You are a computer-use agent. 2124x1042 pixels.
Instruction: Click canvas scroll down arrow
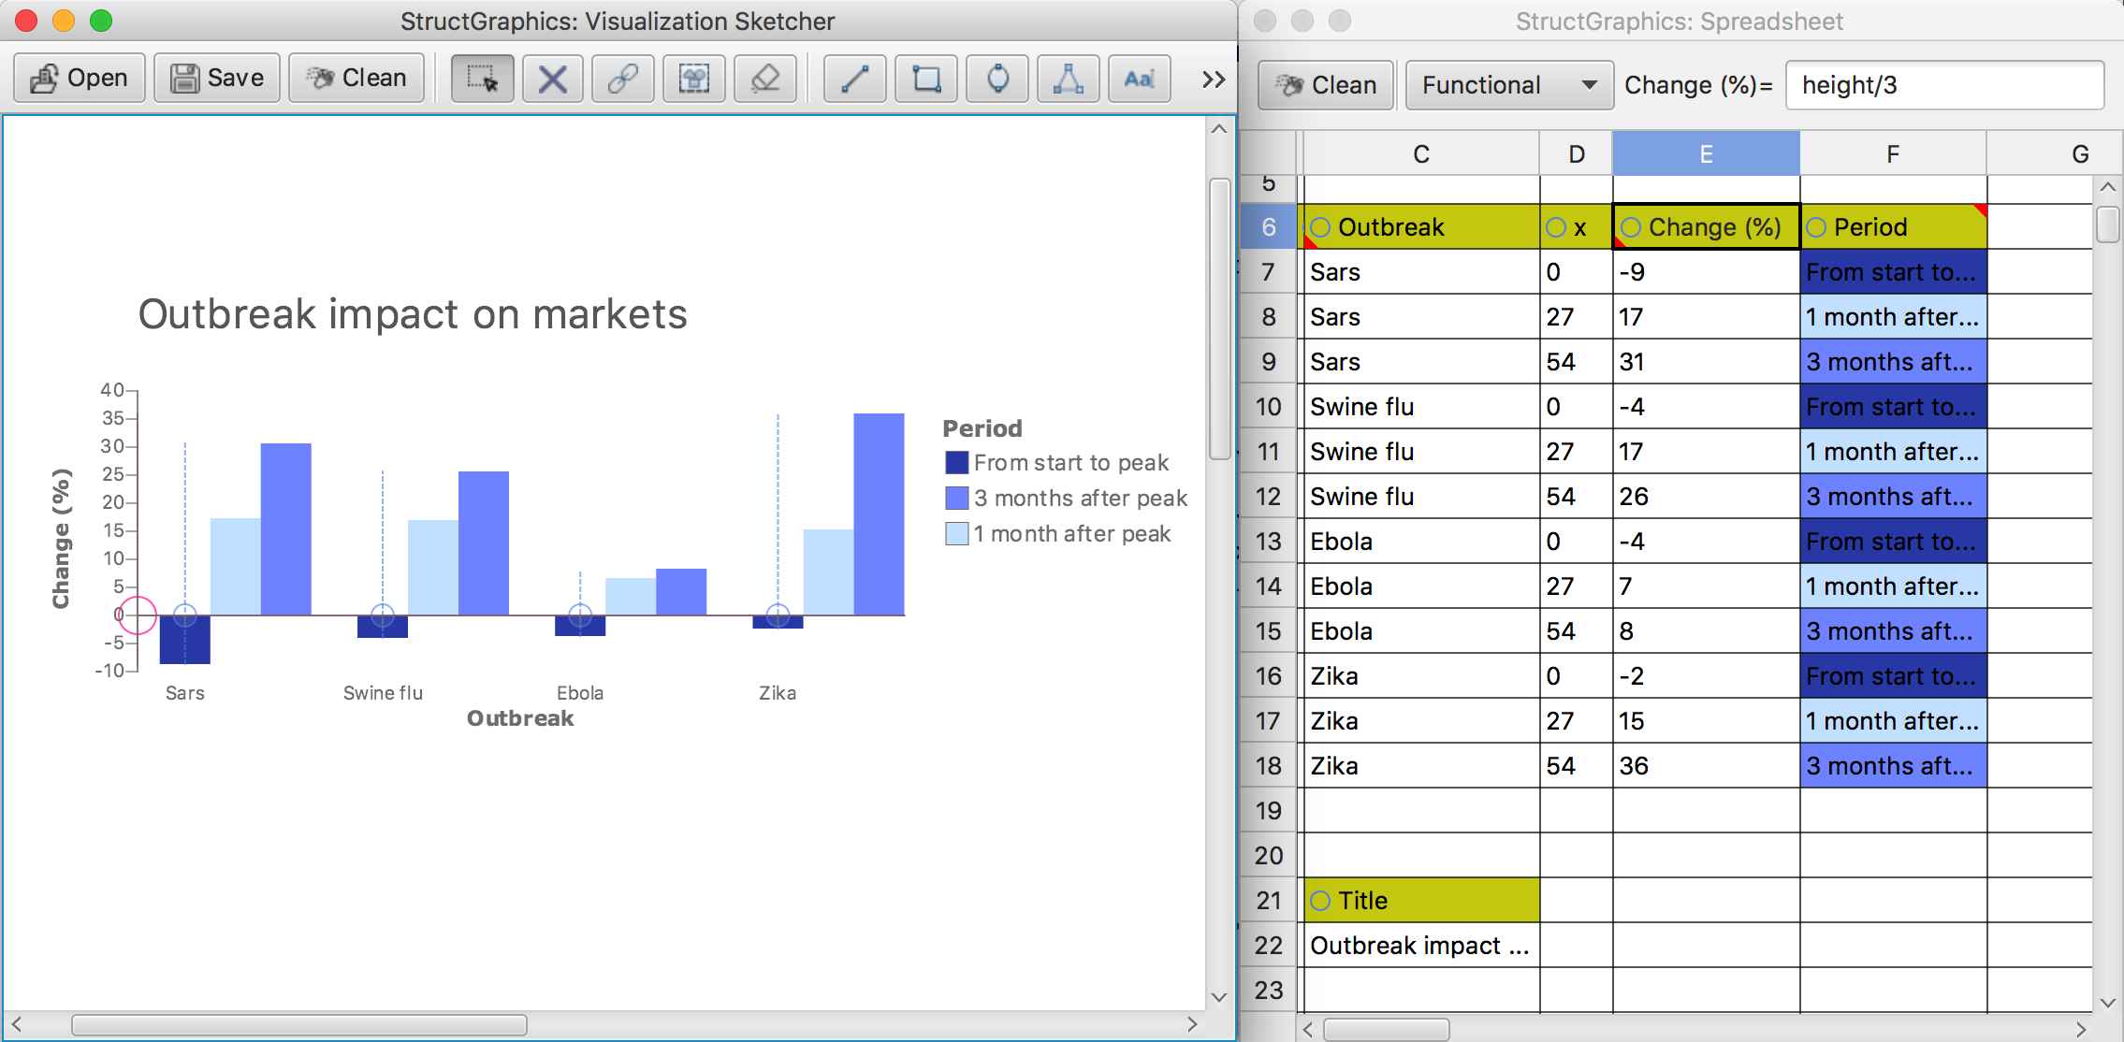1219,997
